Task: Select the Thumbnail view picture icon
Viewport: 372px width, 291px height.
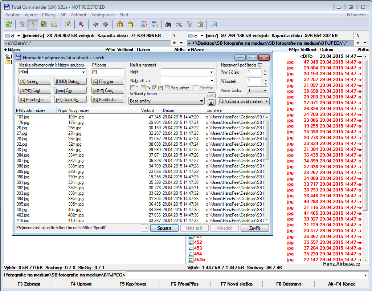Action: pyautogui.click(x=44, y=24)
